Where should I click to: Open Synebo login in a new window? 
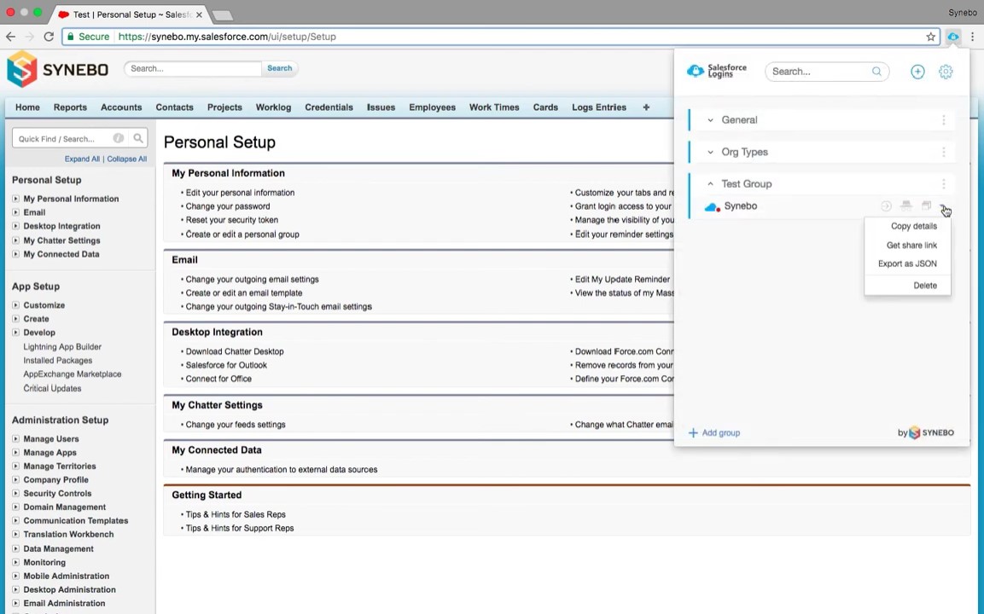pyautogui.click(x=926, y=206)
